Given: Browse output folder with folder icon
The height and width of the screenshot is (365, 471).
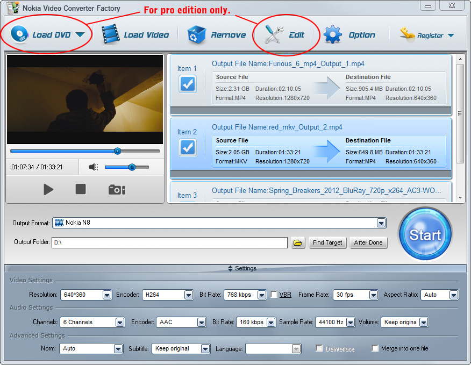Looking at the screenshot, I should (x=298, y=243).
